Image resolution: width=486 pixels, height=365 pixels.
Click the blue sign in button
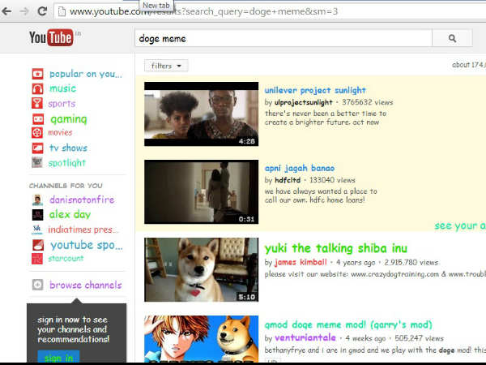[x=58, y=358]
